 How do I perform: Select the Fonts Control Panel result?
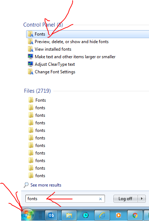click(88, 34)
